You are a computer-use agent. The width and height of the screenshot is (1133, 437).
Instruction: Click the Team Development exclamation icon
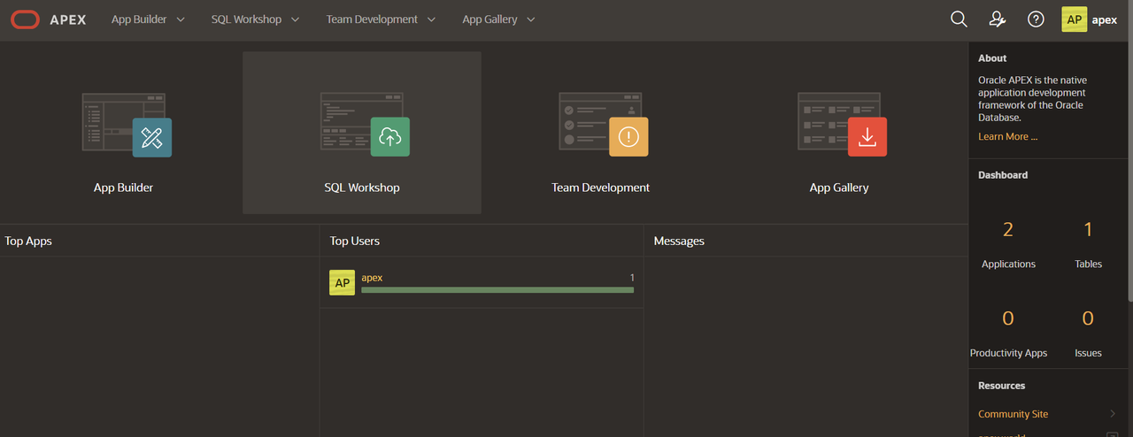tap(628, 137)
